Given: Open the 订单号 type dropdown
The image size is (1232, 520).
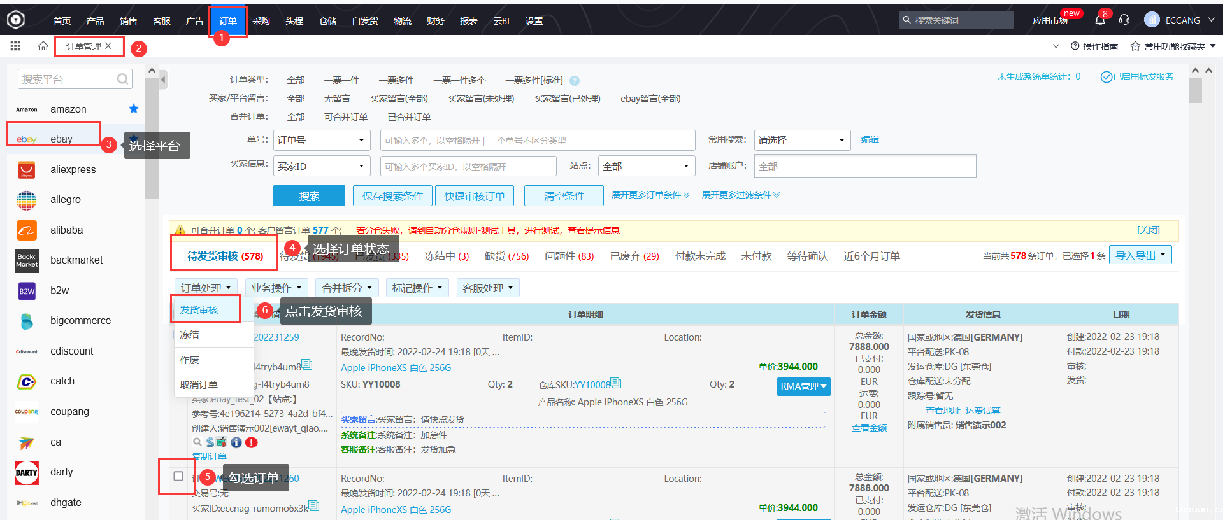Looking at the screenshot, I should tap(322, 141).
